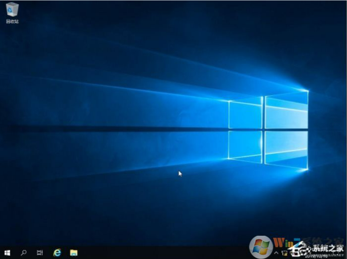The image size is (347, 259).
Task: Open Task View from the taskbar
Action: coord(40,253)
